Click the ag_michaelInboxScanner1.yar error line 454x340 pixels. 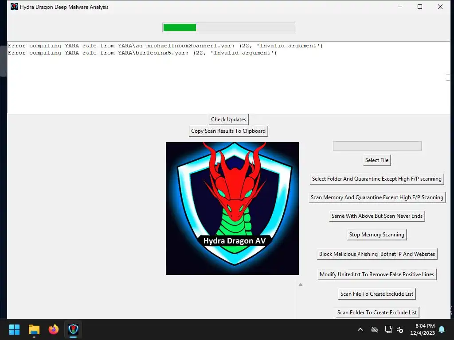(165, 46)
